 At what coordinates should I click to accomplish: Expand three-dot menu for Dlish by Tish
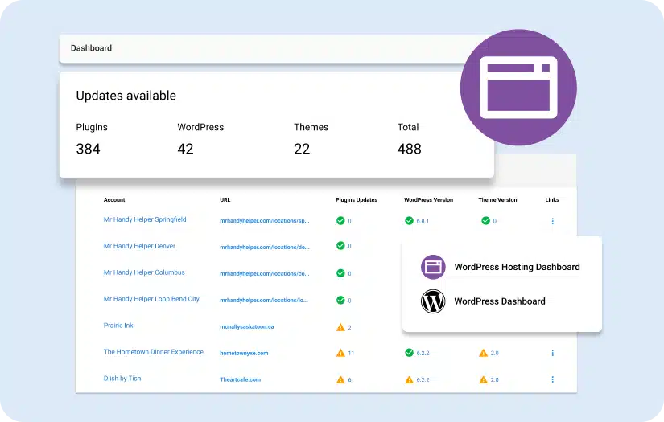tap(552, 379)
